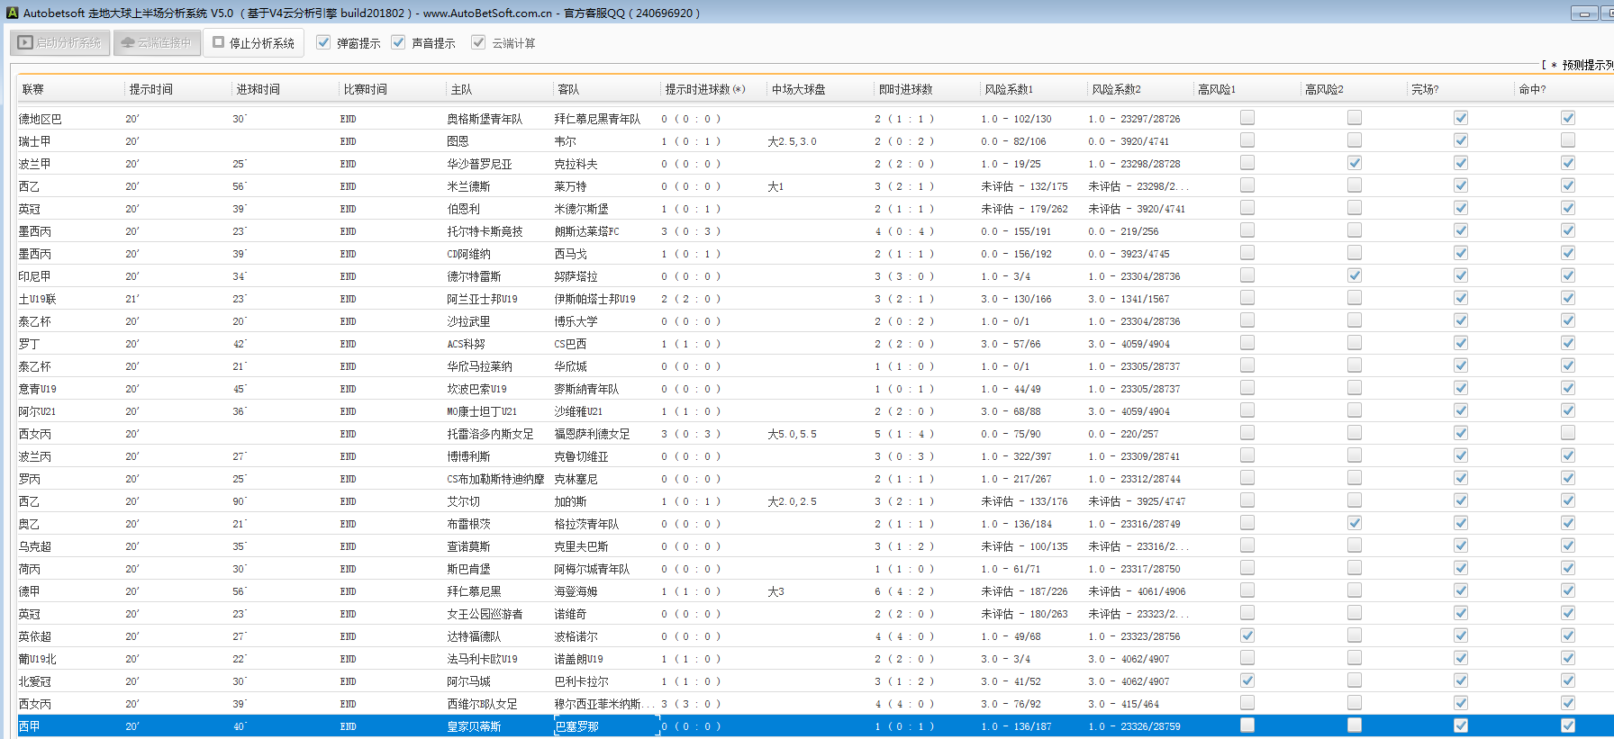Viewport: 1614px width, 739px height.
Task: Click the play icon on 启动分析系统
Action: (25, 42)
